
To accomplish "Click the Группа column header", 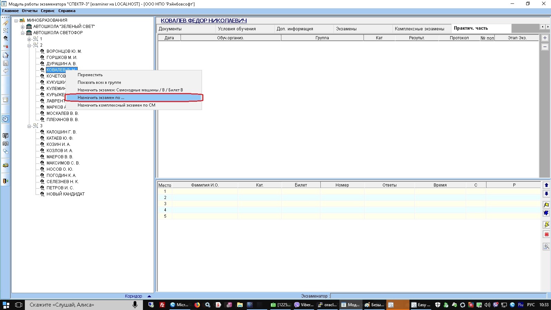I will (x=322, y=38).
